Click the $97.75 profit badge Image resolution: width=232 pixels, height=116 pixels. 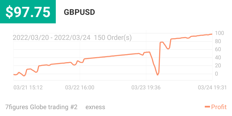tap(28, 12)
